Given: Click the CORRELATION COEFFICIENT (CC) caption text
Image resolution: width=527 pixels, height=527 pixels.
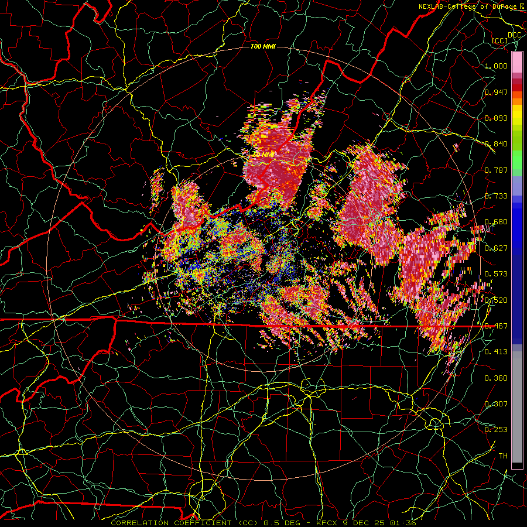Looking at the screenshot, I should 184,523.
